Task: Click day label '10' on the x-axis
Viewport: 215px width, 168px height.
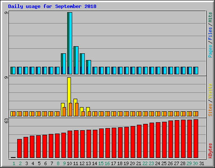Action: pos(69,163)
